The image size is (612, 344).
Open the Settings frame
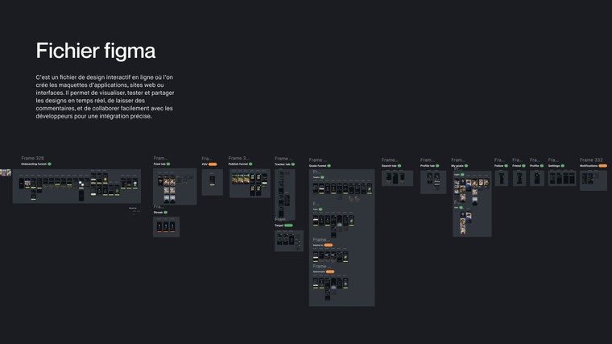(x=562, y=178)
